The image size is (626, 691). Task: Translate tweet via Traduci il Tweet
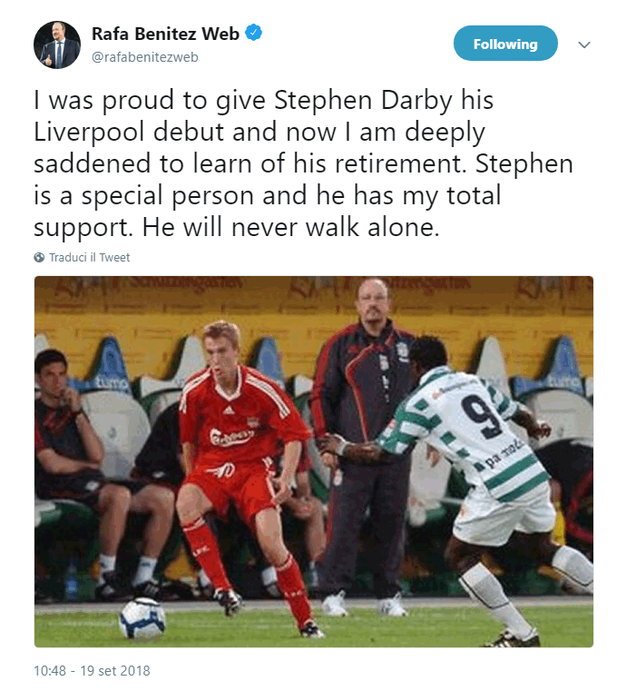pos(90,257)
